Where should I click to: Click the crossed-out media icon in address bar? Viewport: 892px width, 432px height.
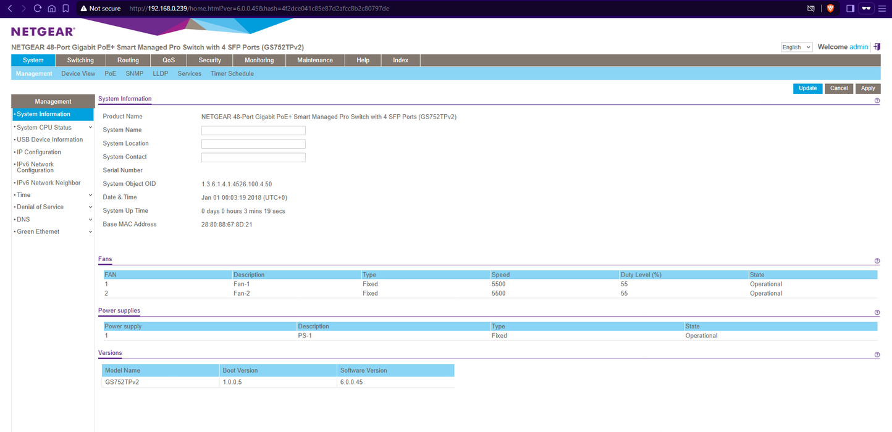811,9
